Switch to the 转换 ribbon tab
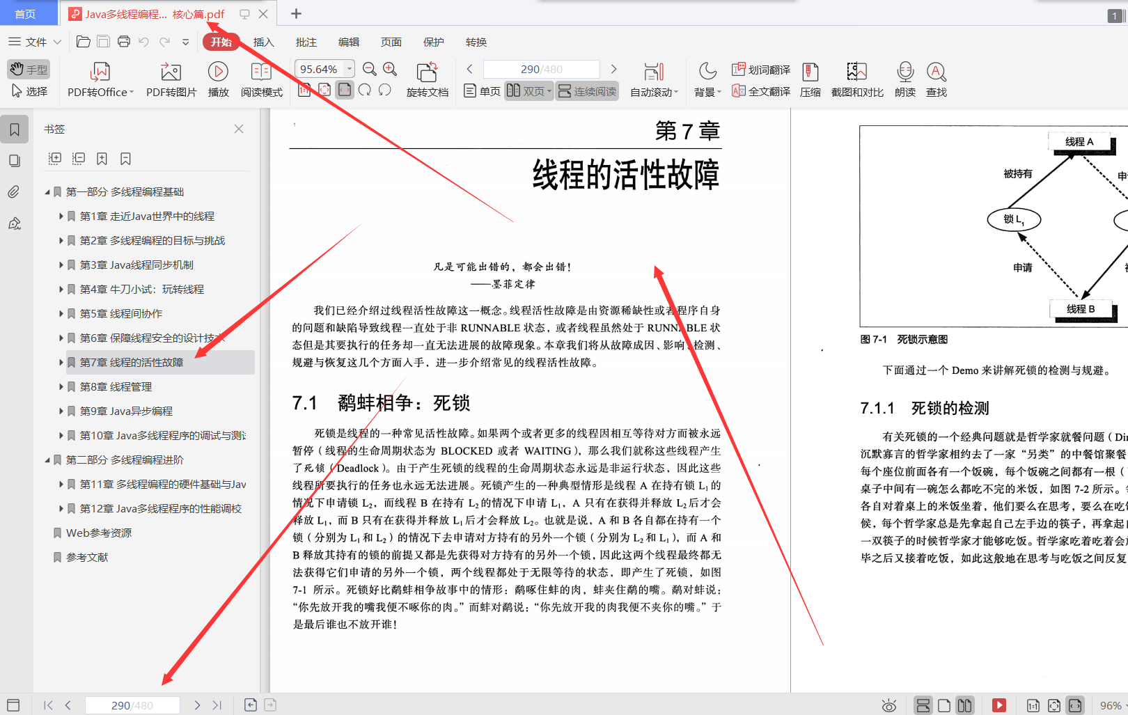The width and height of the screenshot is (1128, 715). (x=476, y=42)
